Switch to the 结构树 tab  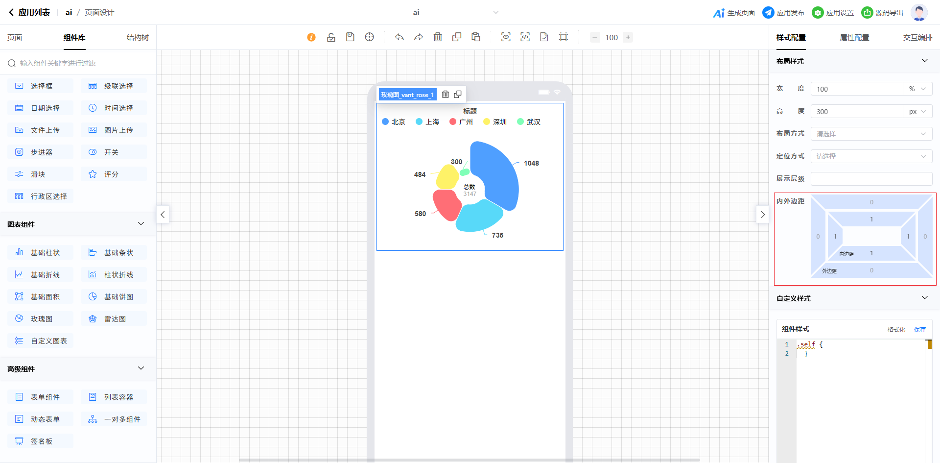click(x=138, y=38)
